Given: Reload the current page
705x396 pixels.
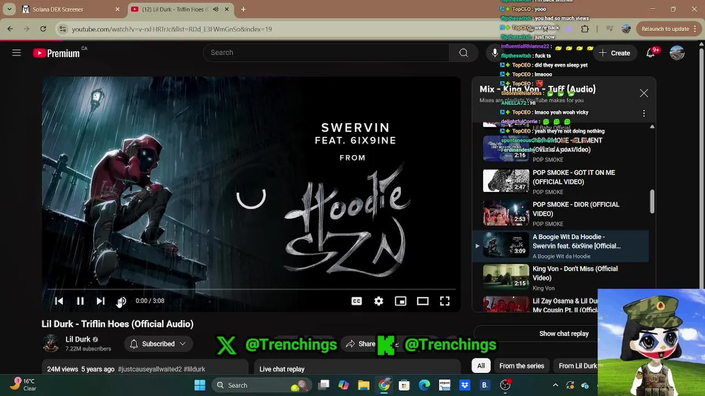Looking at the screenshot, I should click(43, 29).
